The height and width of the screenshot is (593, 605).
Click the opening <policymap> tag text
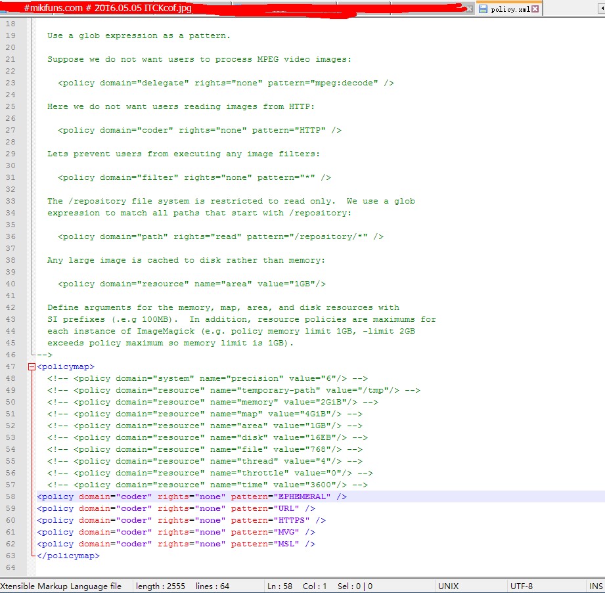(x=66, y=367)
